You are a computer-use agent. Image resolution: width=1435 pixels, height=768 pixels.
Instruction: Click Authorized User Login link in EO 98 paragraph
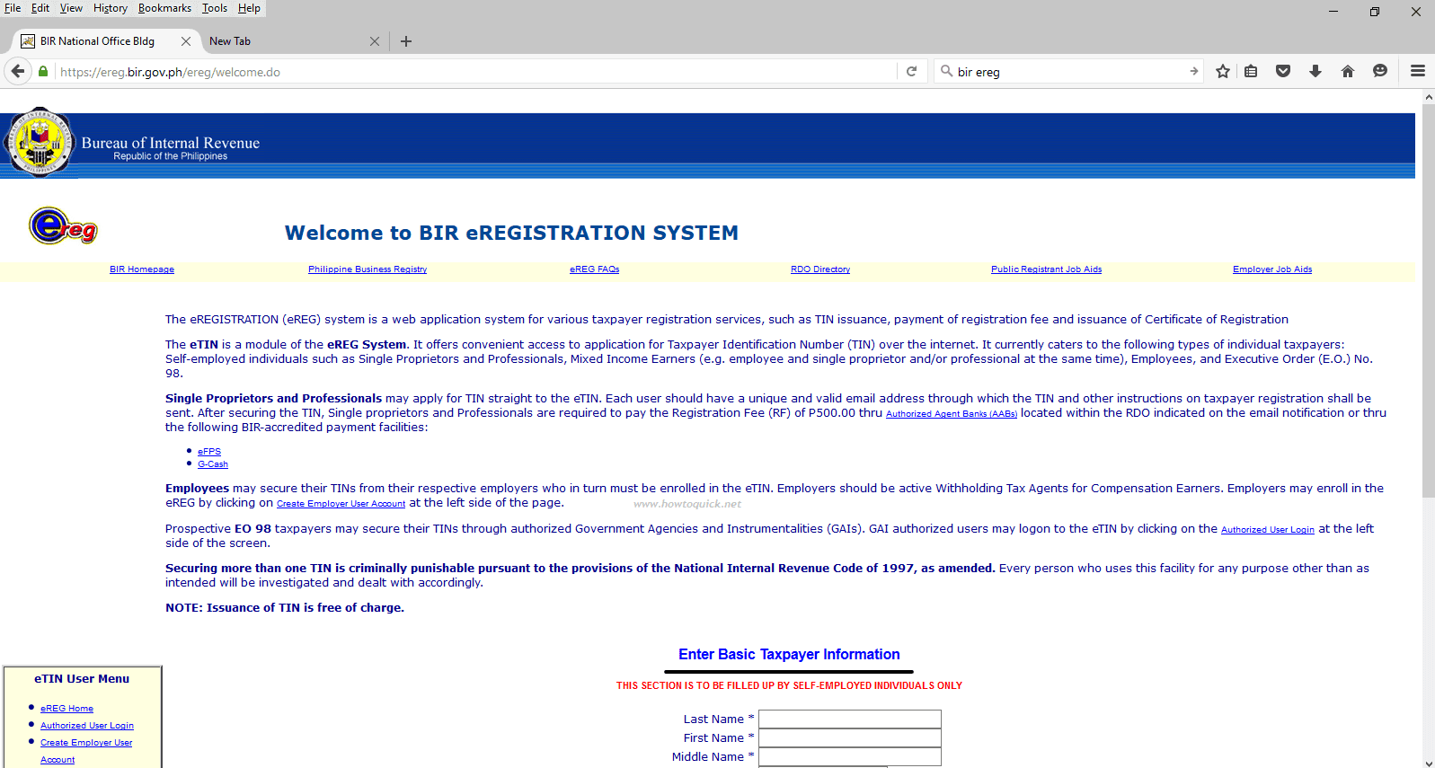(x=1268, y=530)
